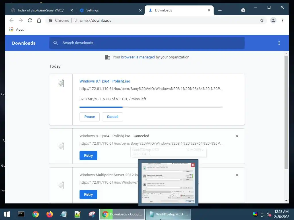Click the canceled Windows 8.1 URL text
Viewport: 294px width, 220px height.
151,144
